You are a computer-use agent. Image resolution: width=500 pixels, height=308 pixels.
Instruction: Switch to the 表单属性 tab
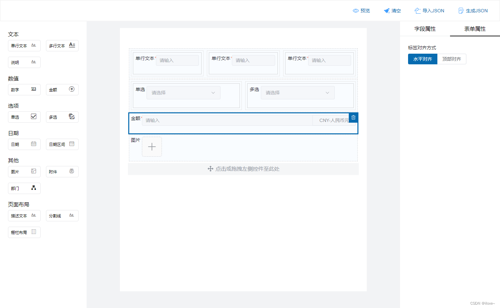pyautogui.click(x=475, y=29)
